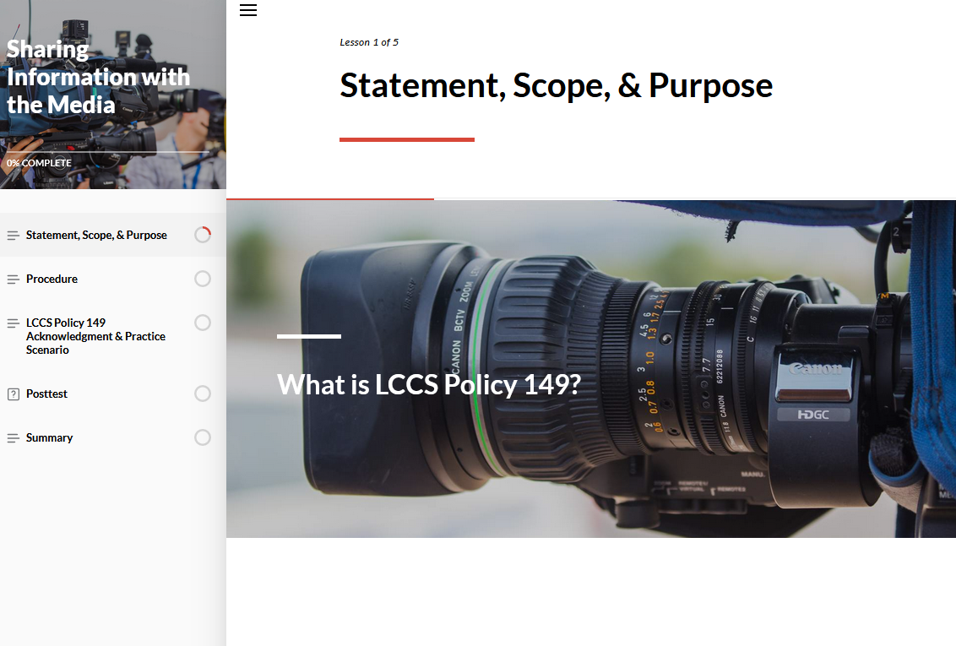Viewport: 956px width, 646px height.
Task: Click the Lesson 1 of 5 label
Action: tap(369, 42)
